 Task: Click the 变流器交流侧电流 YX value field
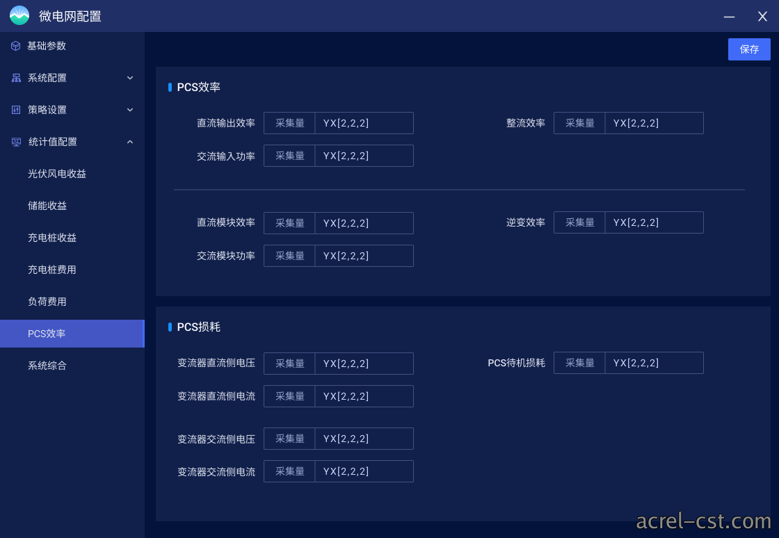point(364,471)
